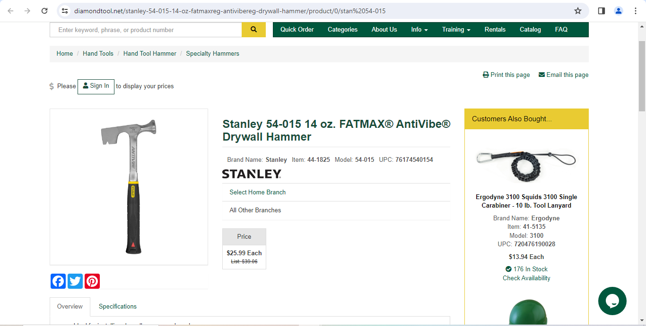The image size is (646, 326).
Task: Click the Customers Also Bought header
Action: pyautogui.click(x=526, y=119)
